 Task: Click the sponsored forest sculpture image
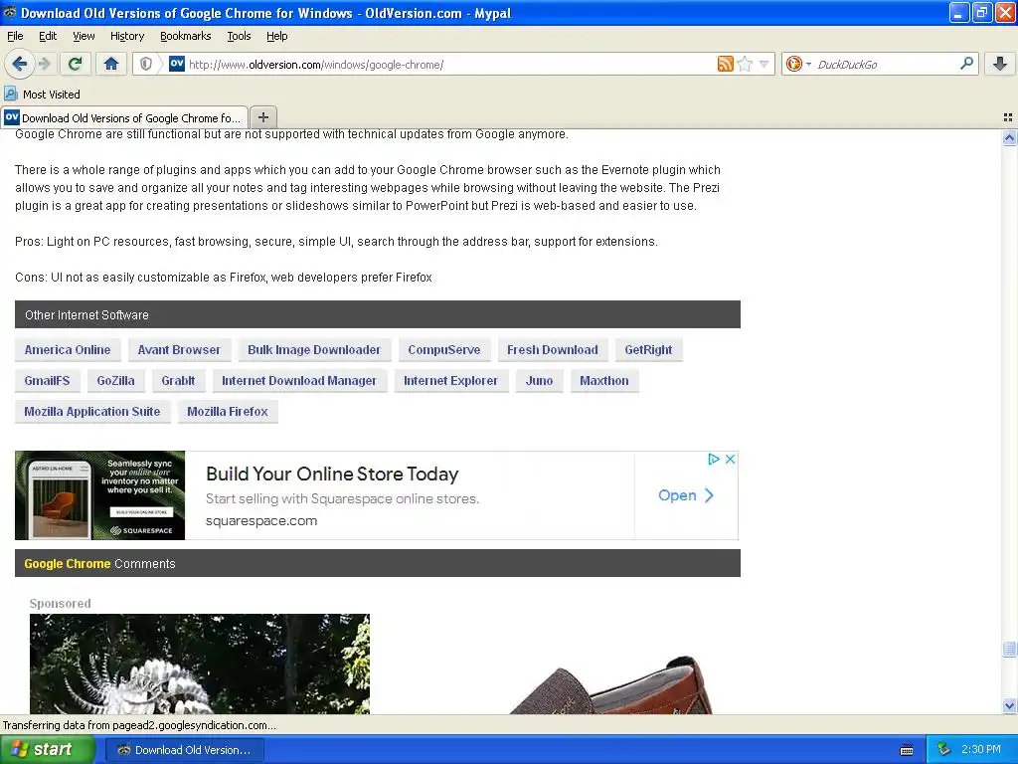pos(200,664)
